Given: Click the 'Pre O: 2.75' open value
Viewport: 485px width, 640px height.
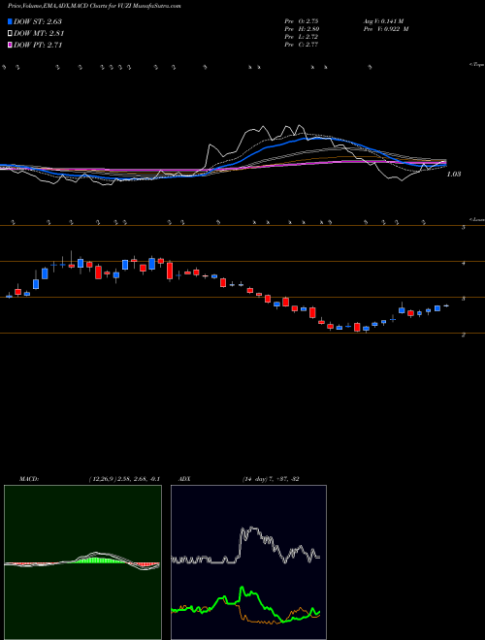Looking at the screenshot, I should point(302,21).
